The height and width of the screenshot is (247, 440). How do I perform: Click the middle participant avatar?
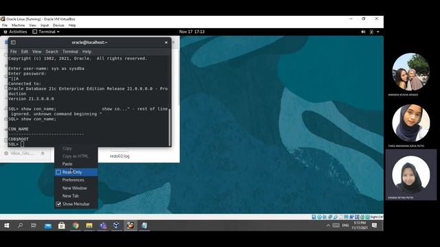click(x=411, y=123)
